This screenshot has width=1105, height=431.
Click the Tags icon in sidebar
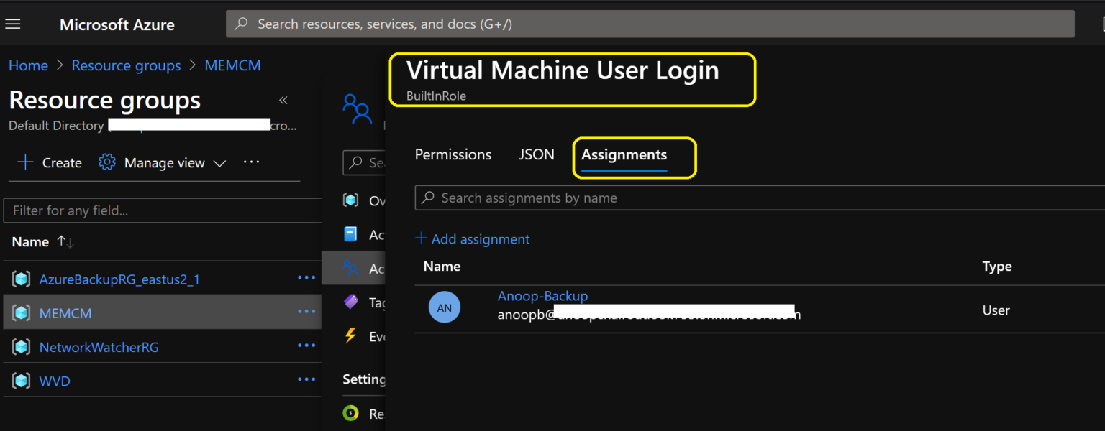click(351, 302)
